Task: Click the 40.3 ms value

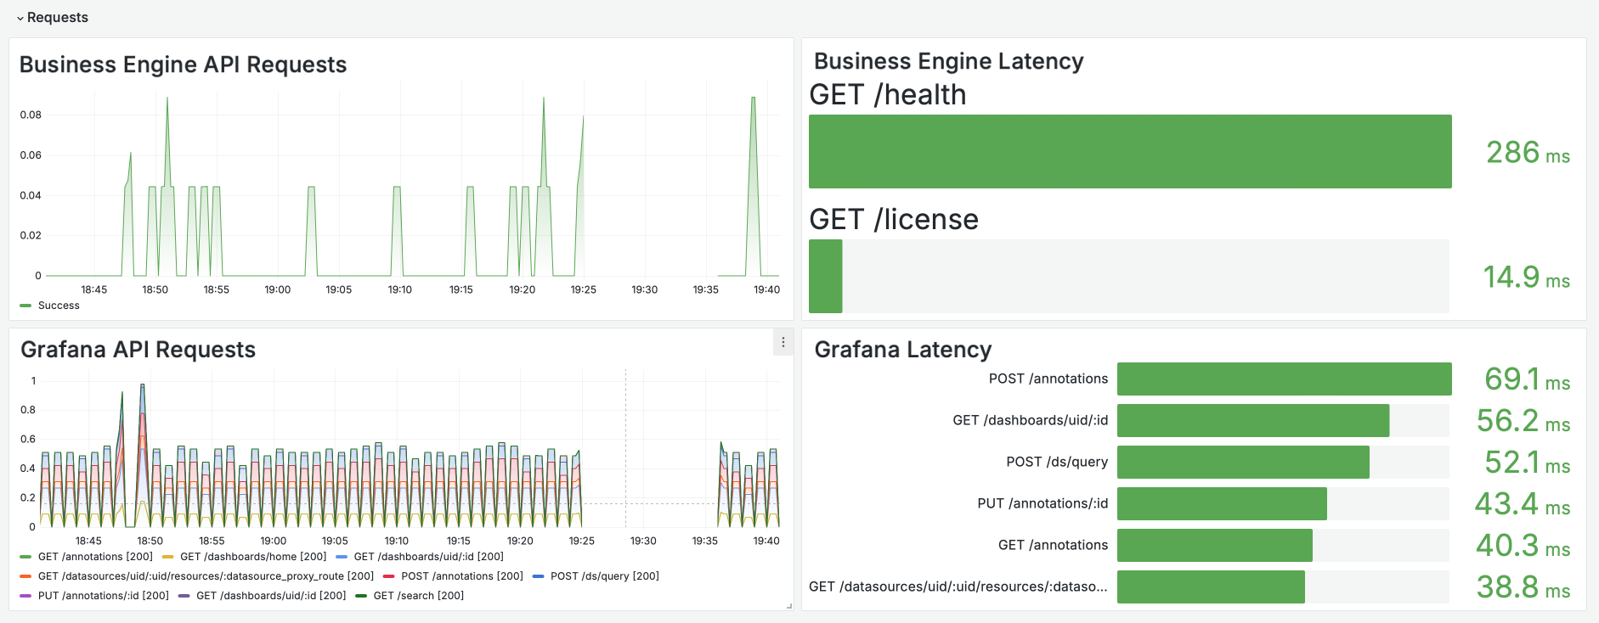Action: [x=1523, y=546]
